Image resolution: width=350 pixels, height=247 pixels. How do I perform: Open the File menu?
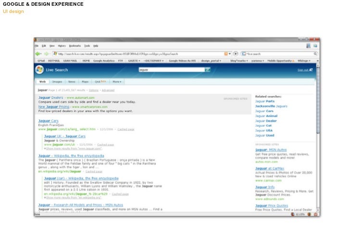tap(37, 46)
